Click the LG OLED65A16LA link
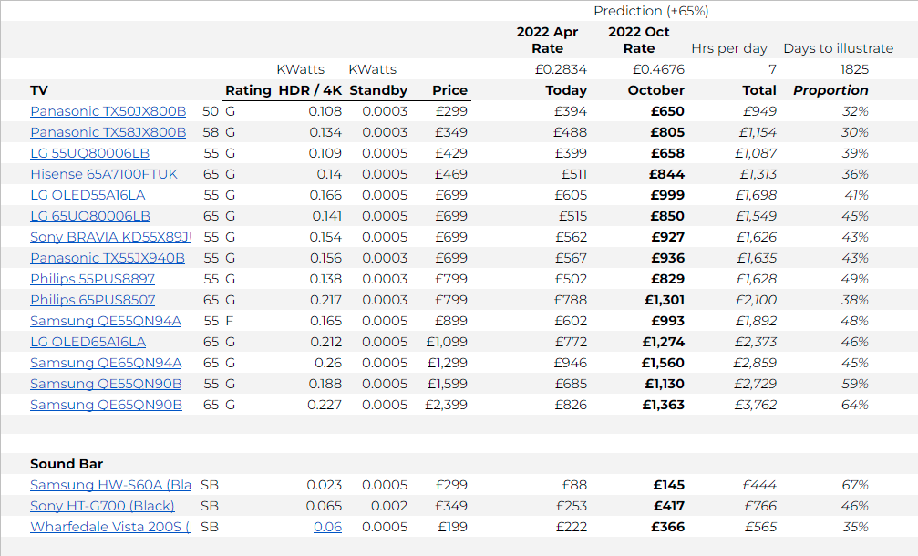This screenshot has width=918, height=556. coord(88,342)
